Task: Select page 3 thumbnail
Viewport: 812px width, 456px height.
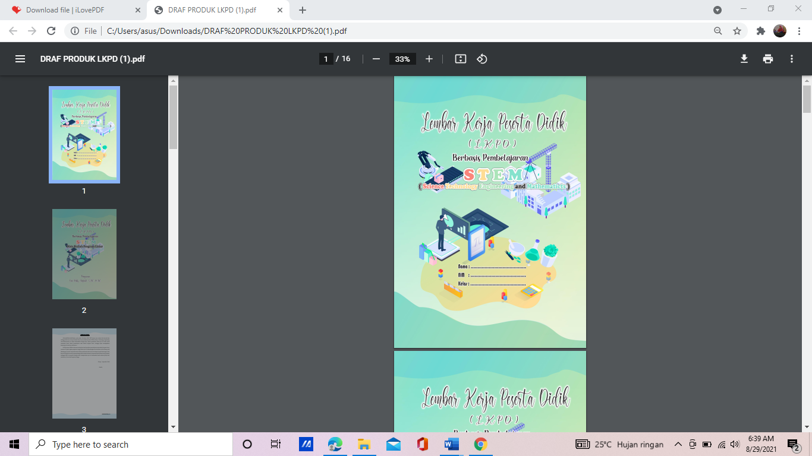Action: click(84, 373)
